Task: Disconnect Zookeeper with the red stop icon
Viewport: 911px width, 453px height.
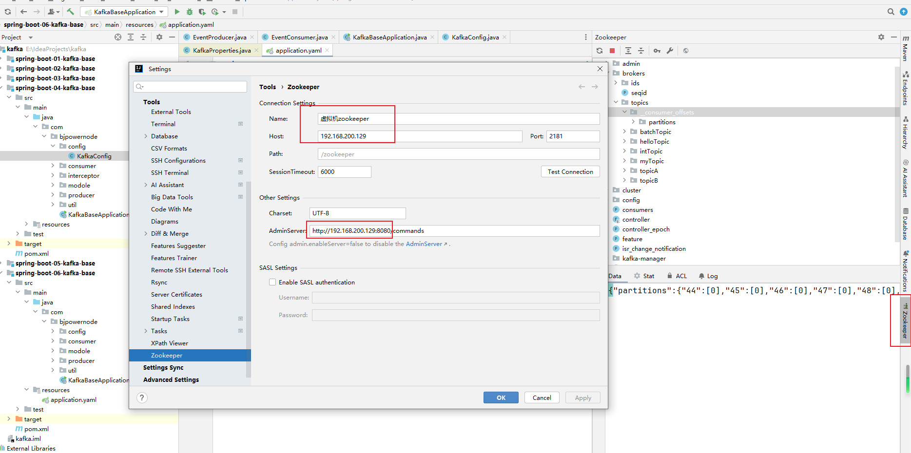Action: [612, 51]
